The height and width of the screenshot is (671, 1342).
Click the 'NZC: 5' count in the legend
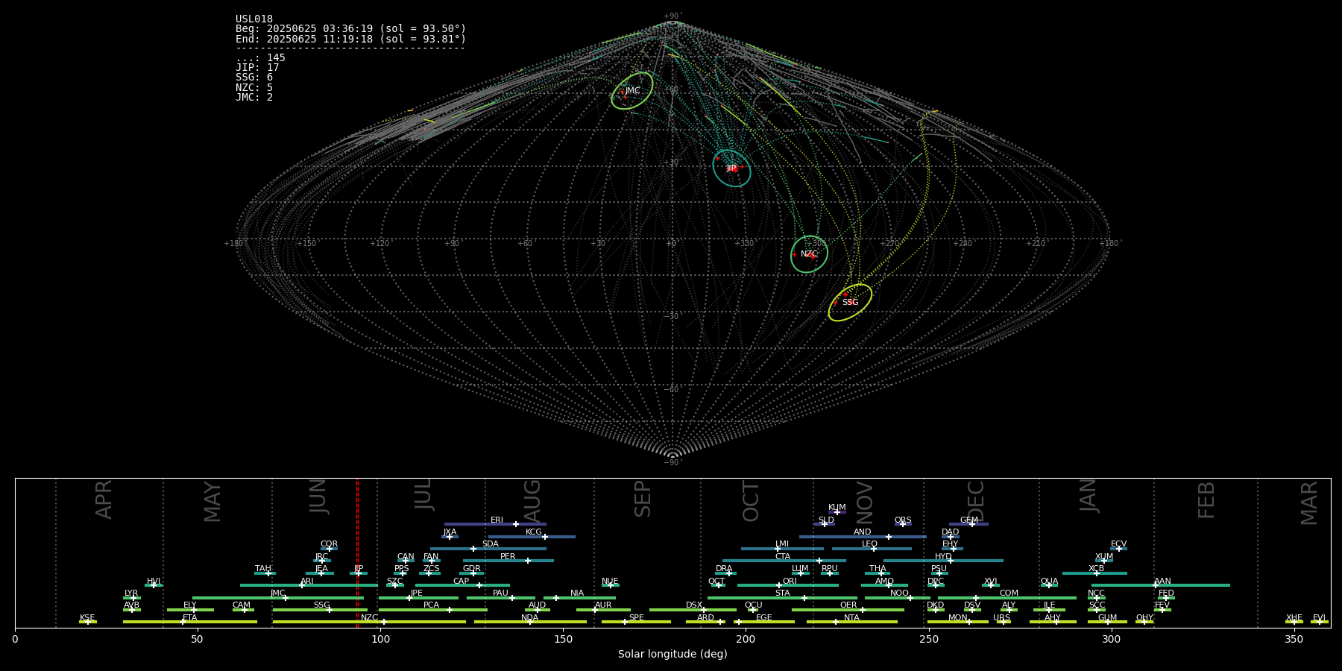point(254,87)
